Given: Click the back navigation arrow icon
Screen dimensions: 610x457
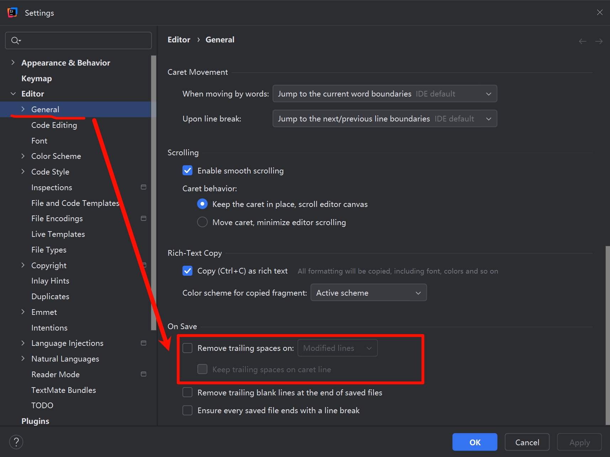Looking at the screenshot, I should click(582, 41).
